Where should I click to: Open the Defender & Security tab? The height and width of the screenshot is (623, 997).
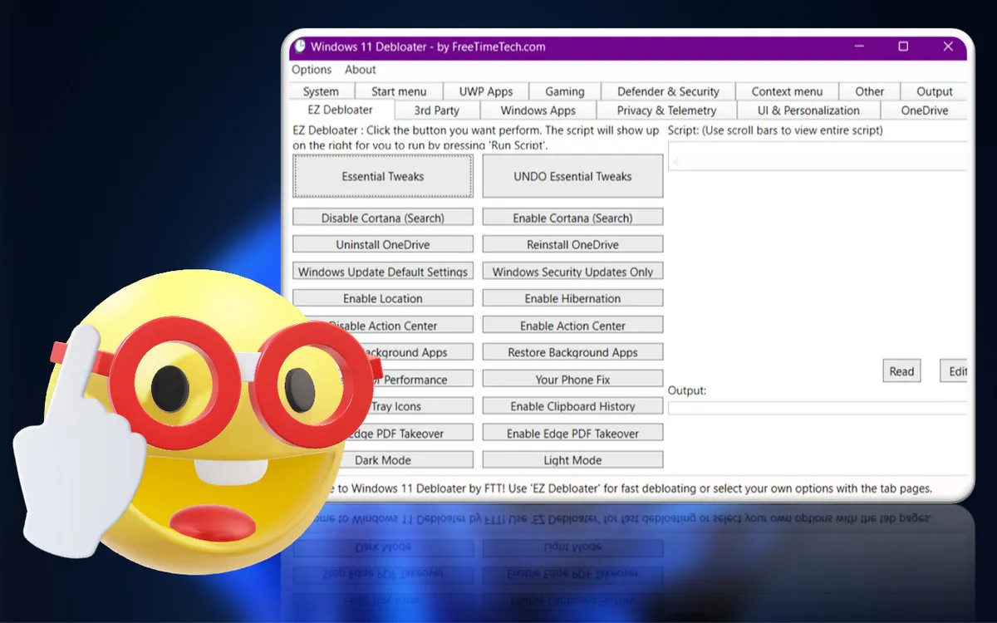click(x=668, y=91)
